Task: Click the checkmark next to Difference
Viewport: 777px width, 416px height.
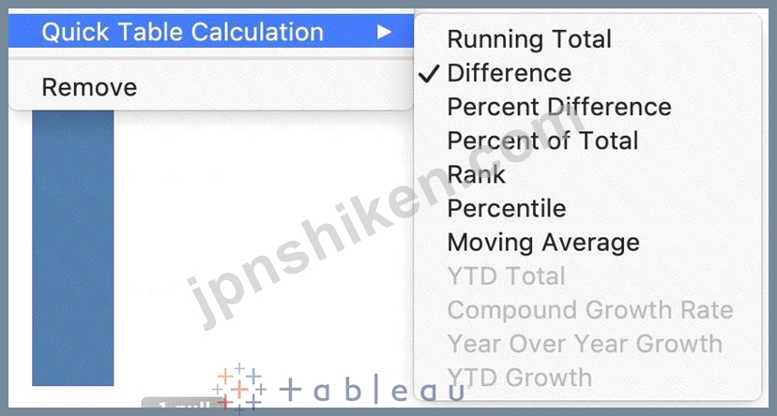Action: click(429, 73)
